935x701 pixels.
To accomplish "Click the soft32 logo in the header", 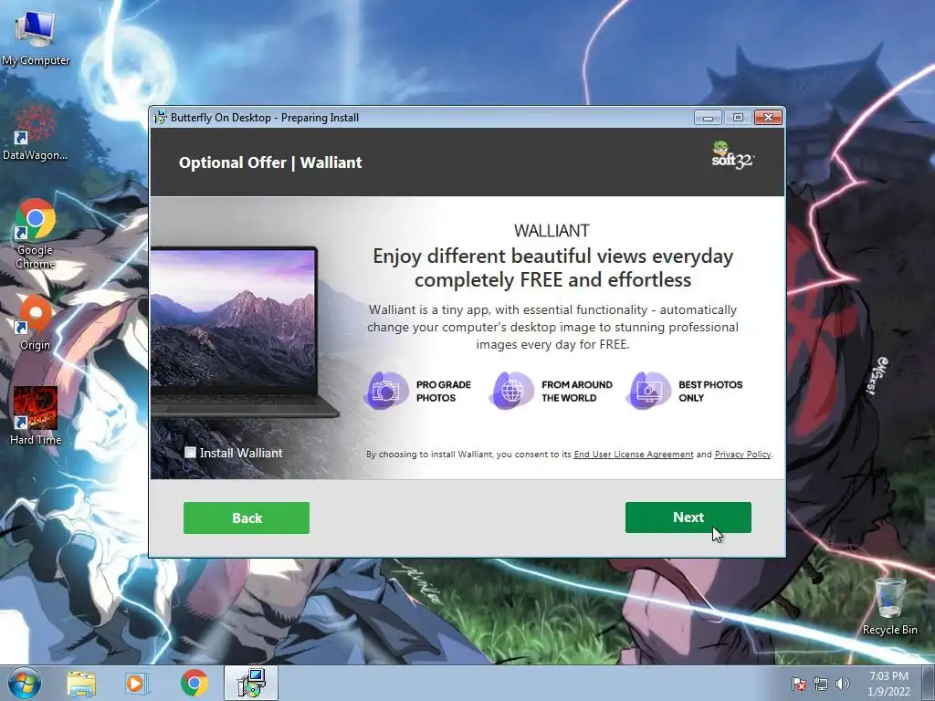I will [732, 155].
